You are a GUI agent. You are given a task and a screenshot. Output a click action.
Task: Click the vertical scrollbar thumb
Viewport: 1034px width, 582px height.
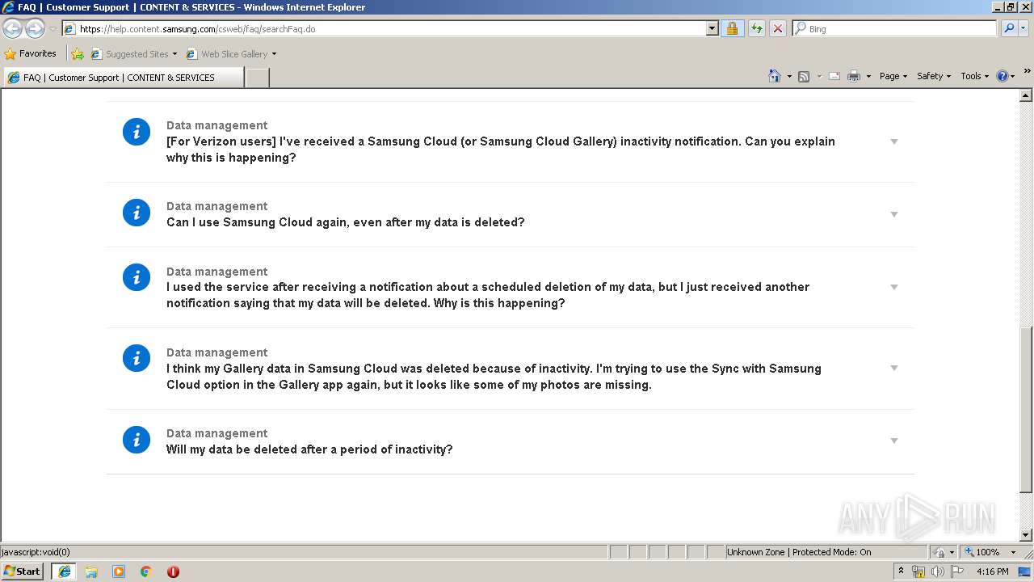(1026, 409)
